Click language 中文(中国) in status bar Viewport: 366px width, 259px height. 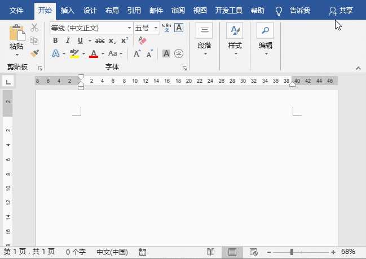click(112, 252)
